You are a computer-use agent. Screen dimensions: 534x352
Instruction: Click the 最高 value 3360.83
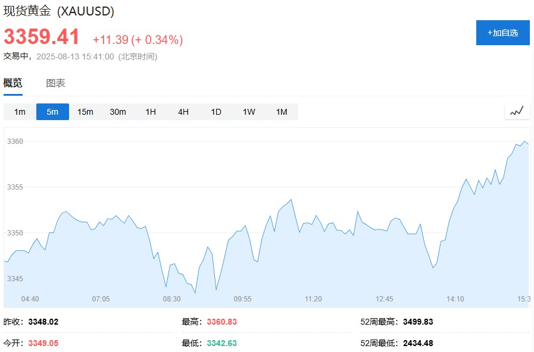[x=221, y=322]
